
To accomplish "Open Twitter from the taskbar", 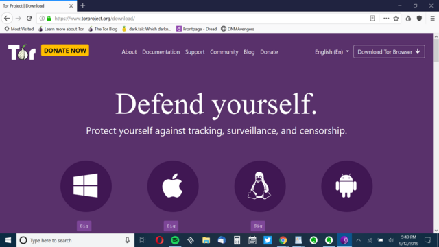I will (x=268, y=240).
